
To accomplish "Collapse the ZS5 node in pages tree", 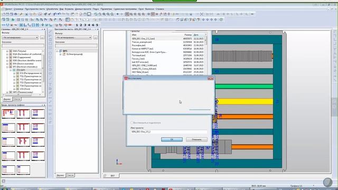I will [x=11, y=70].
